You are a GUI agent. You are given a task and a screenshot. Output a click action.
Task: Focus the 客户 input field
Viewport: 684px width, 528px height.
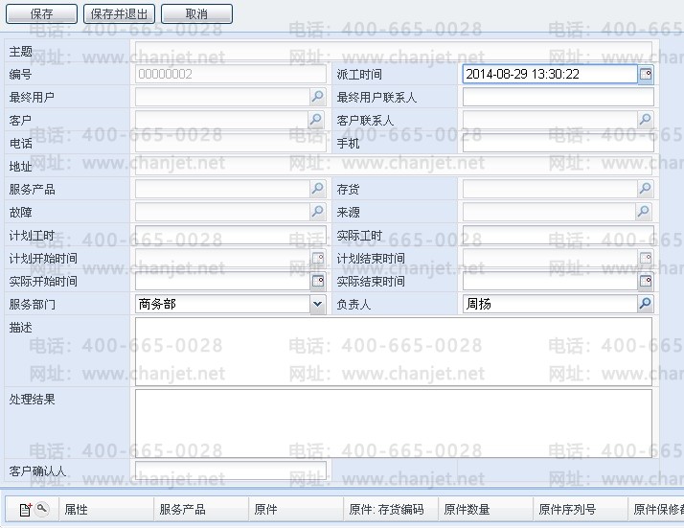pyautogui.click(x=221, y=120)
